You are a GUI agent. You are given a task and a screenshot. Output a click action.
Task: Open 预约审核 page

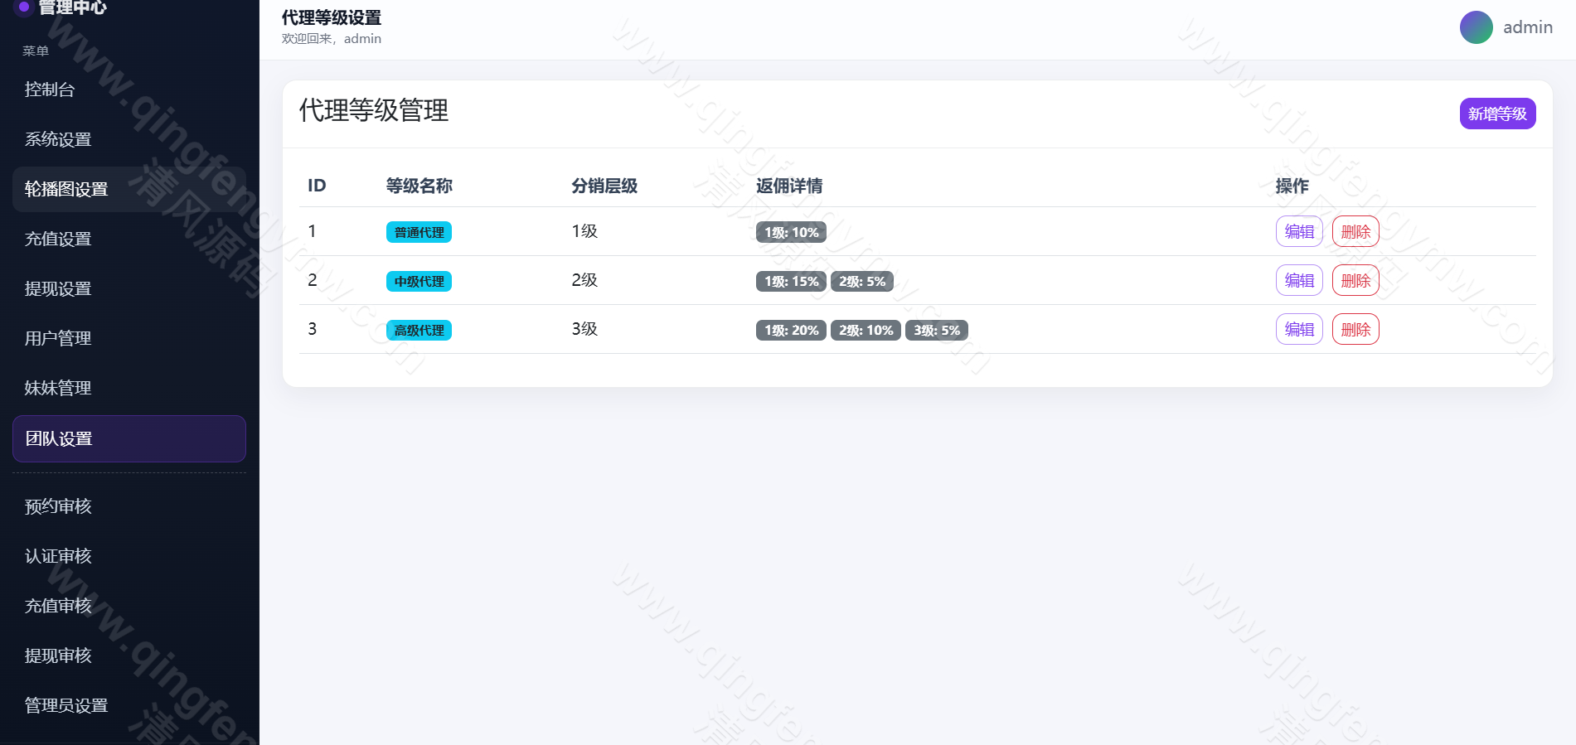(x=129, y=506)
